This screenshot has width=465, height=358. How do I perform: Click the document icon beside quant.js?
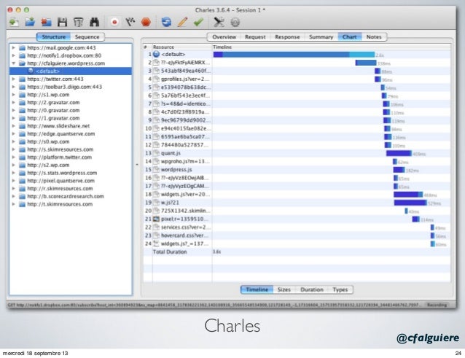156,153
